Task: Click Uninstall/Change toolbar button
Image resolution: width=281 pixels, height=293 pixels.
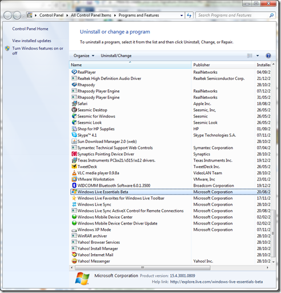Action: pos(116,55)
